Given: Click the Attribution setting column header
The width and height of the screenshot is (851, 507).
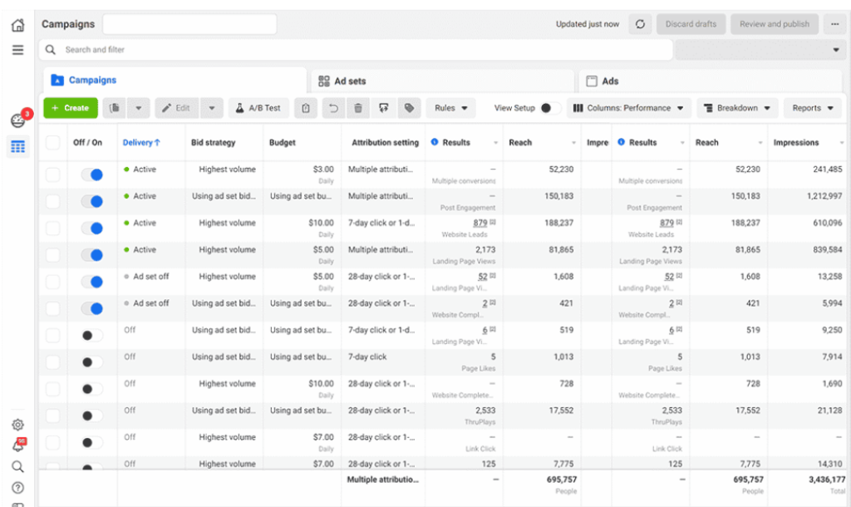Looking at the screenshot, I should point(386,142).
